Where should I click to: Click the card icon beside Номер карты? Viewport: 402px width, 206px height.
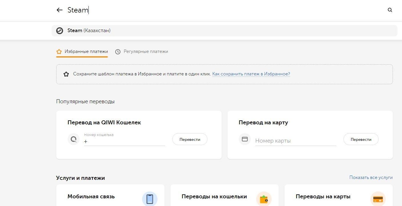point(245,139)
